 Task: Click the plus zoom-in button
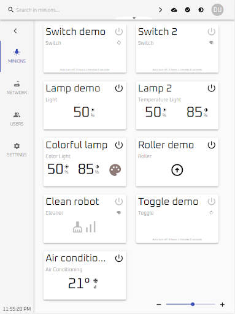(222, 305)
